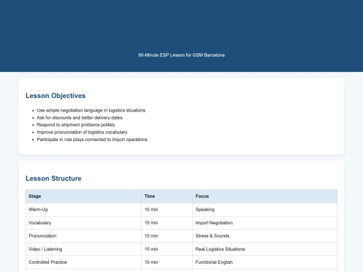Click 'Improve pronunciation of logistics vocabulary' bullet
The width and height of the screenshot is (363, 272).
click(x=82, y=132)
